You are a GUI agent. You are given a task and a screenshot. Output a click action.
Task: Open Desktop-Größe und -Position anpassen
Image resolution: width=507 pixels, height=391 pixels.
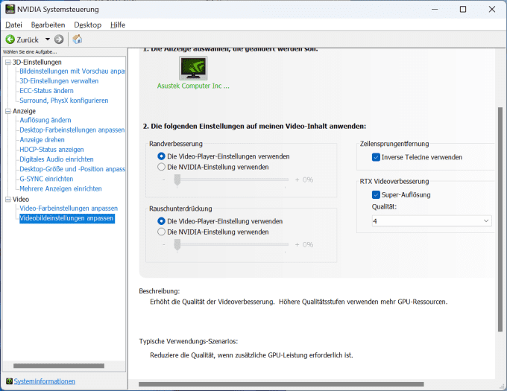(x=72, y=169)
